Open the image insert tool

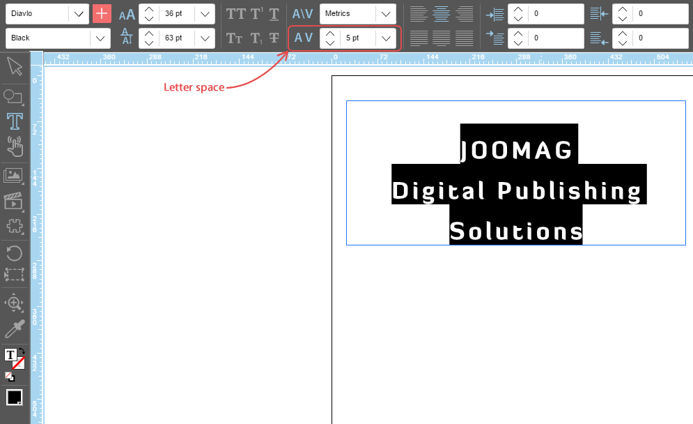pyautogui.click(x=15, y=176)
